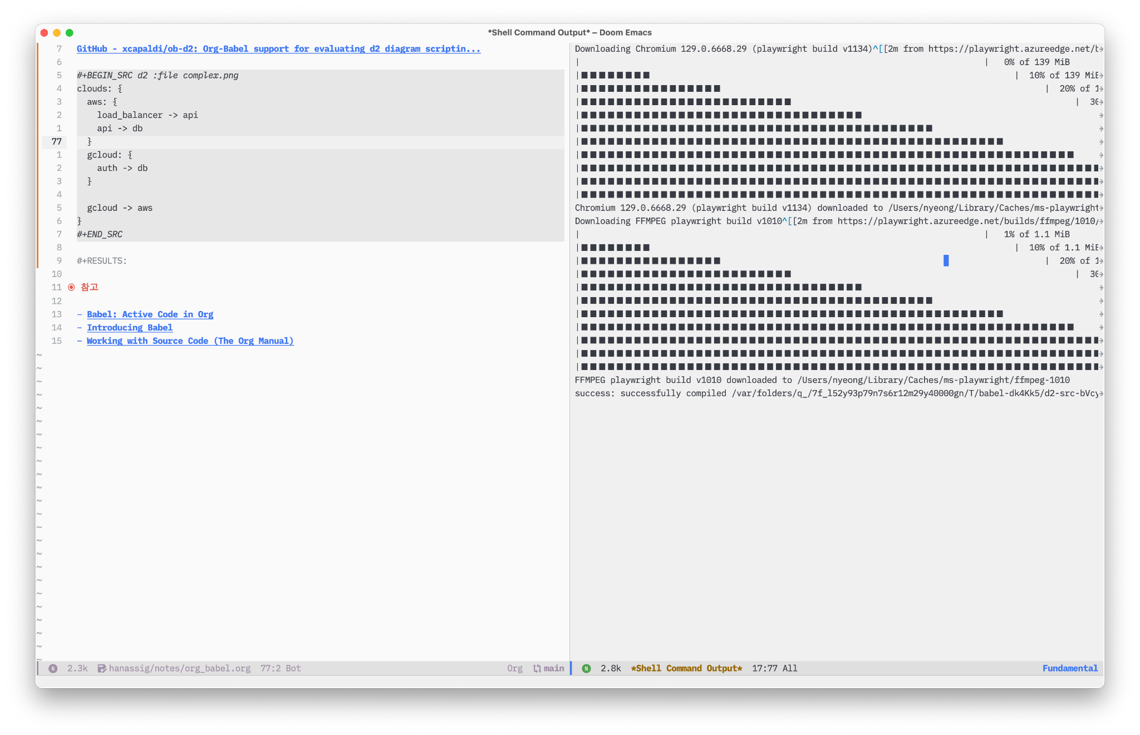Click the file edit icon before hanassig path
Viewport: 1140px width, 735px height.
pos(102,669)
